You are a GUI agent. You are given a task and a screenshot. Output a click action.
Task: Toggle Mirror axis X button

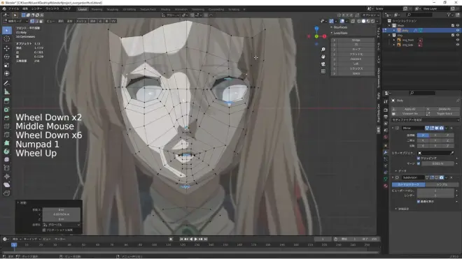click(x=423, y=135)
